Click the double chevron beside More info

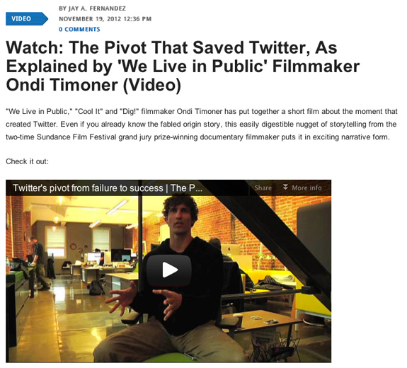click(285, 187)
